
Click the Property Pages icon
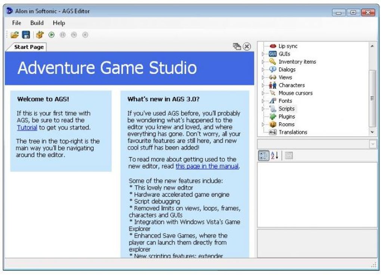[x=289, y=156]
